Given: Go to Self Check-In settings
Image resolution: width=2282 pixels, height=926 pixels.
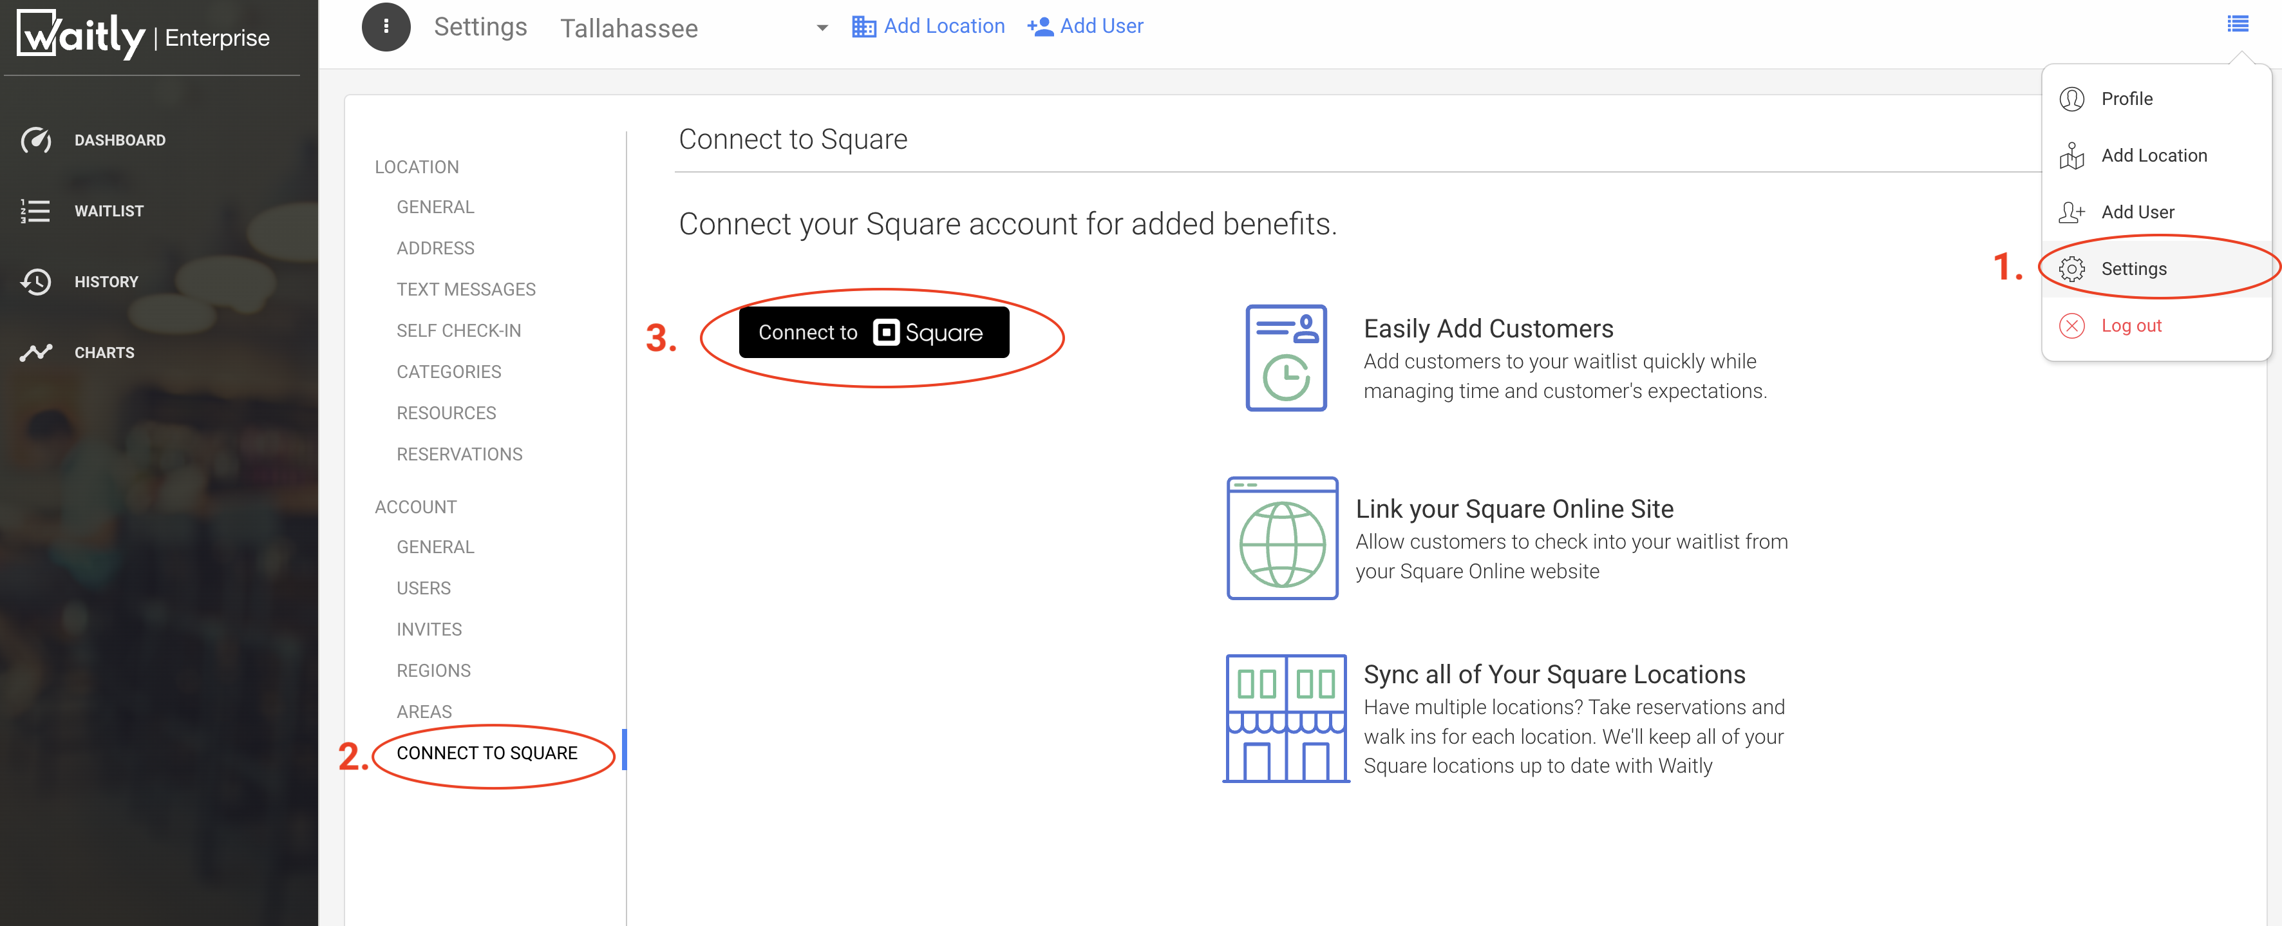Looking at the screenshot, I should pos(458,330).
